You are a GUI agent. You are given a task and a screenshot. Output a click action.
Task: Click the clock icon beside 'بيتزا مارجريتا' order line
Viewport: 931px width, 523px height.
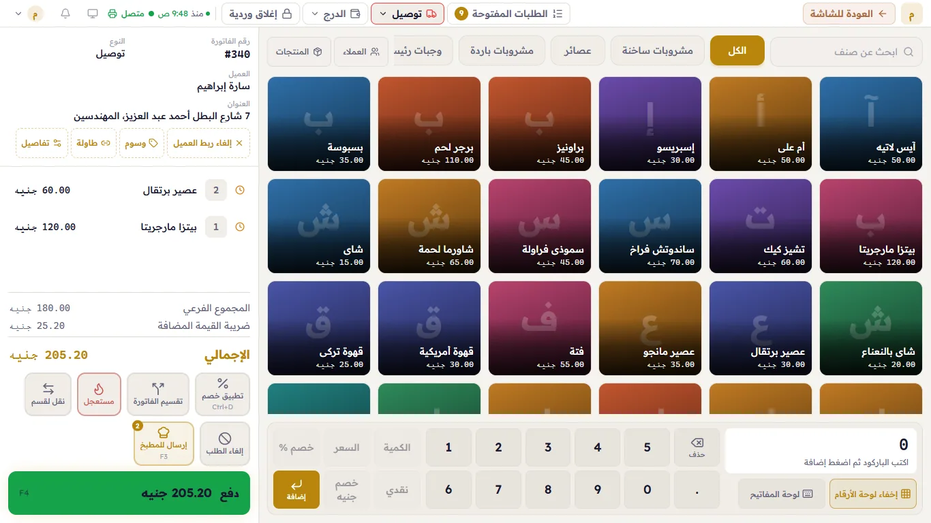pyautogui.click(x=240, y=227)
